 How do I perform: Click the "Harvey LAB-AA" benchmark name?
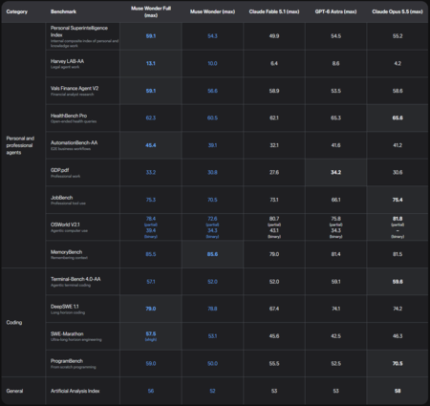pos(67,61)
